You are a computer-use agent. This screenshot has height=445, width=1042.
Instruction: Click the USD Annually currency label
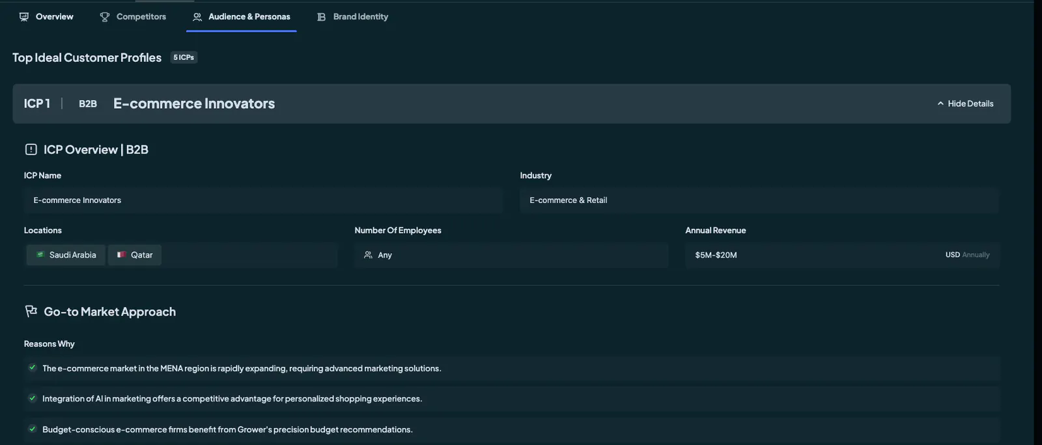[967, 255]
